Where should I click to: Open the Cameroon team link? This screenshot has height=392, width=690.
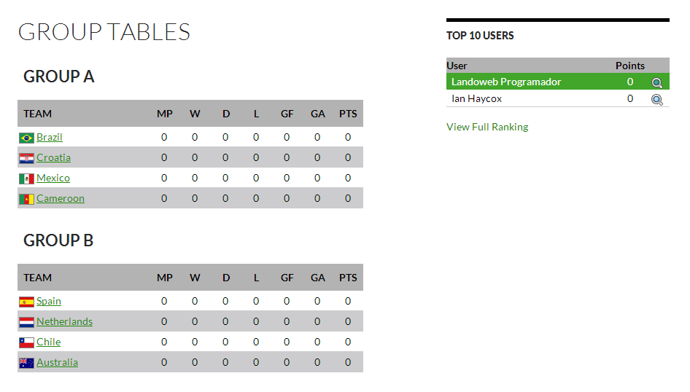pyautogui.click(x=61, y=198)
